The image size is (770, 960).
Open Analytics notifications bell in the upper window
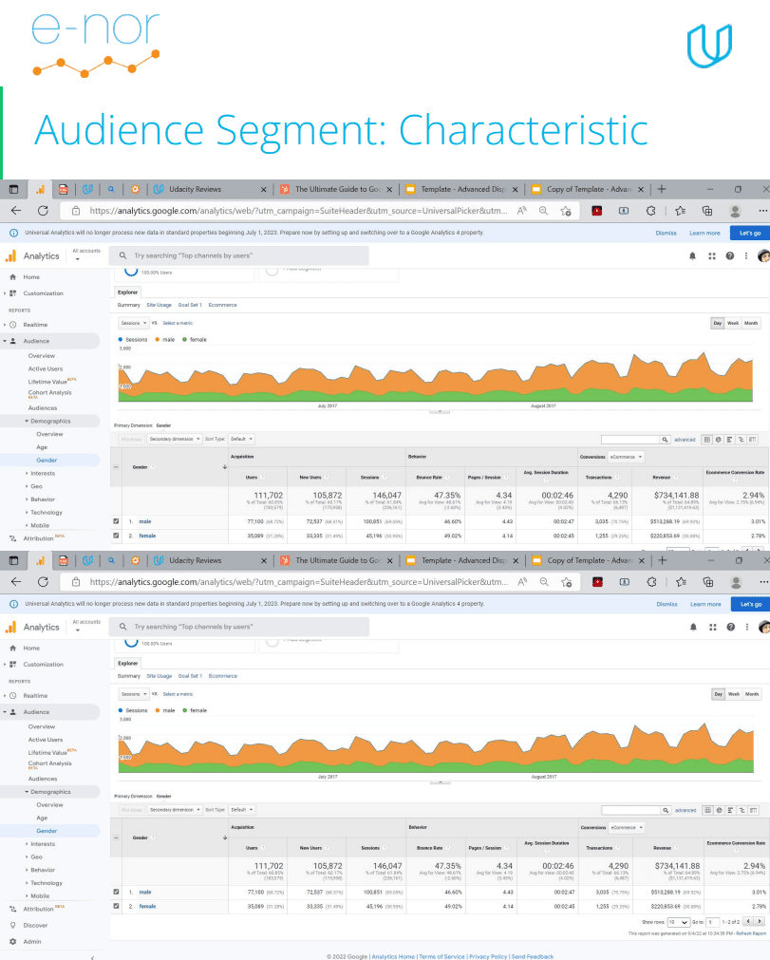click(x=692, y=256)
